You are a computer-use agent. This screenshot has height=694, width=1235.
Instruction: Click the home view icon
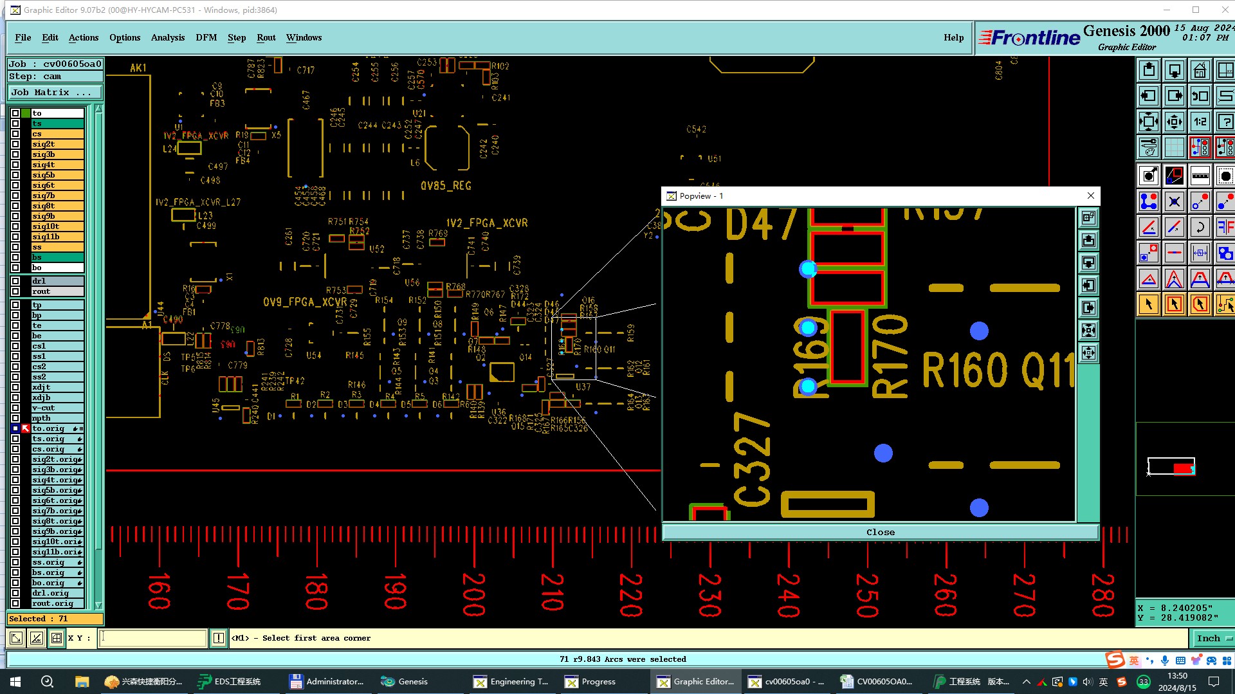pyautogui.click(x=1200, y=70)
